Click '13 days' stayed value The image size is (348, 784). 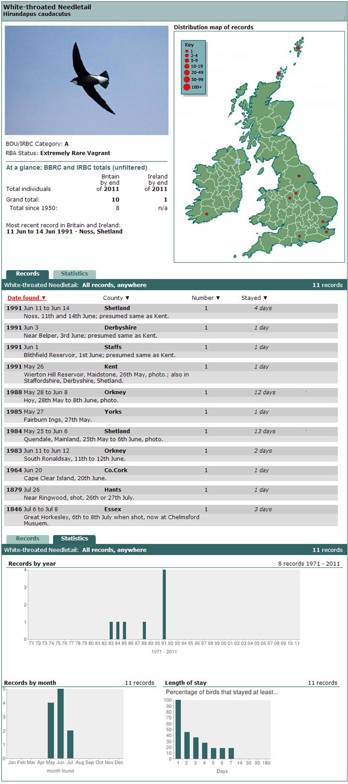264,431
